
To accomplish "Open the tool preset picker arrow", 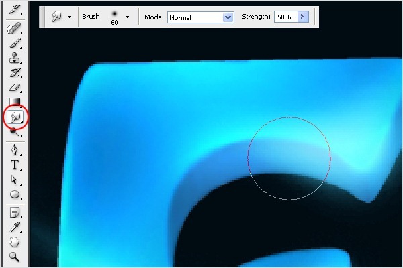I will [x=69, y=17].
